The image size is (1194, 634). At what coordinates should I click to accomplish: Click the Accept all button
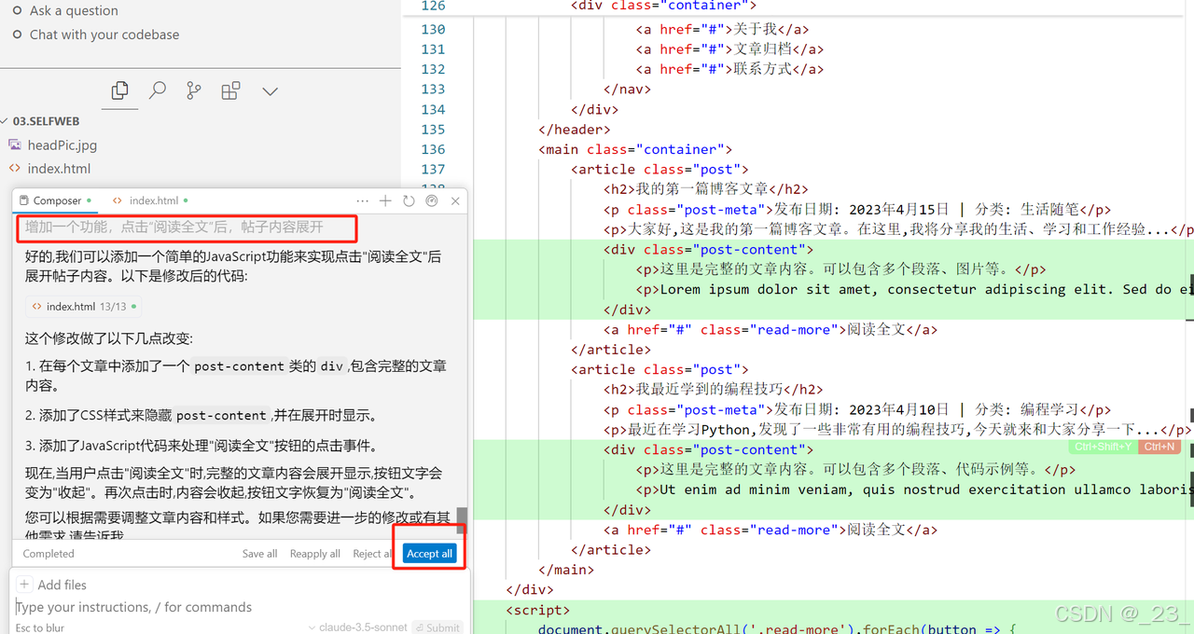(429, 553)
